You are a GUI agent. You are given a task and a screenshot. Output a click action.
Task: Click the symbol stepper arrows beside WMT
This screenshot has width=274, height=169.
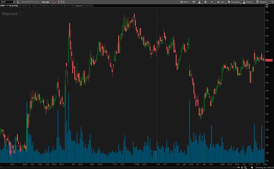tap(18, 2)
